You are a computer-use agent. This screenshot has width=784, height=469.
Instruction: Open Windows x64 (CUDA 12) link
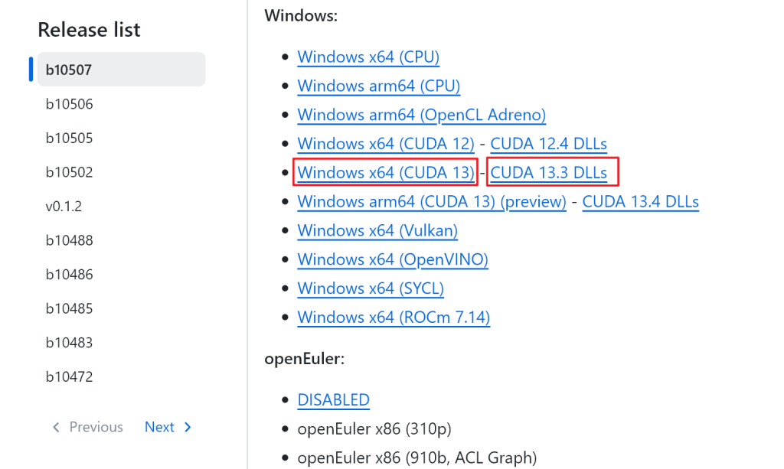coord(386,144)
